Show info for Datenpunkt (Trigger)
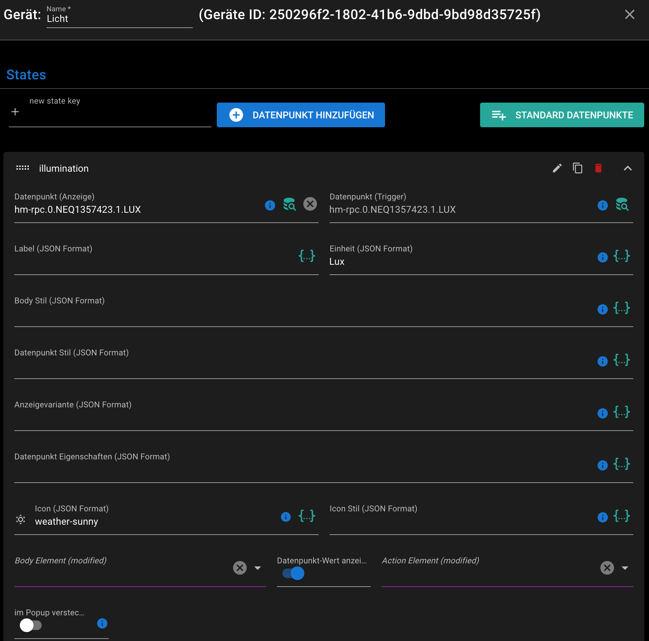Screen dimensions: 649x641 (602, 205)
